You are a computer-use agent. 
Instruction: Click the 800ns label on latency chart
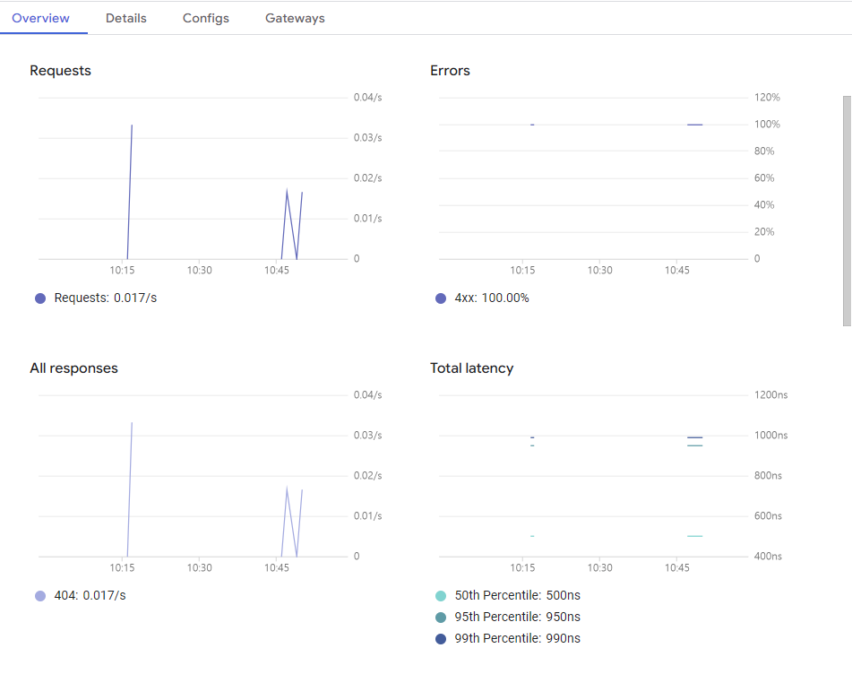[x=768, y=476]
